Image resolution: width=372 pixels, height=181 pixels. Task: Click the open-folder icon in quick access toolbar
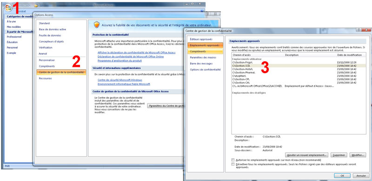point(36,5)
